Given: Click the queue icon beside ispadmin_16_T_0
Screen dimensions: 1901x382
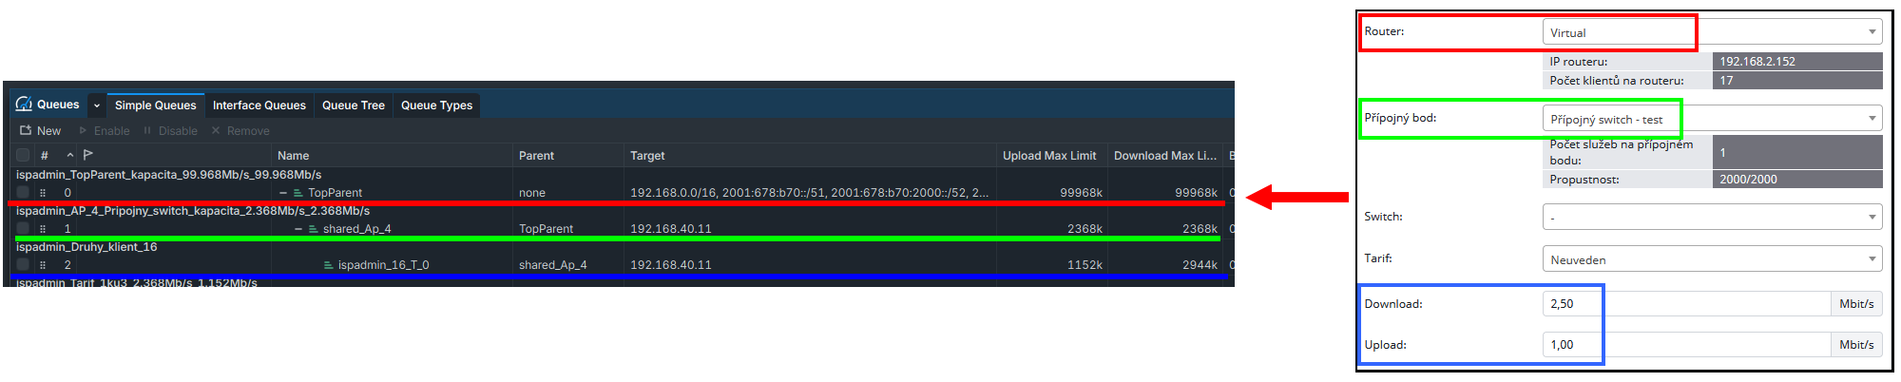Looking at the screenshot, I should pyautogui.click(x=328, y=265).
